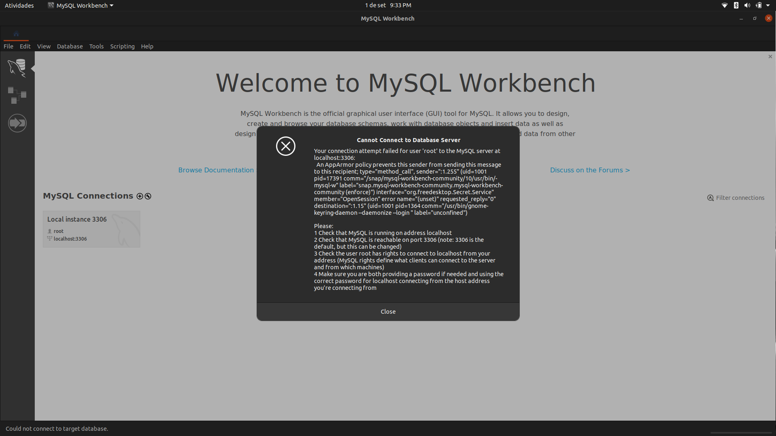Click 'Could not connect to target database.' status text
Viewport: 776px width, 436px height.
click(57, 429)
